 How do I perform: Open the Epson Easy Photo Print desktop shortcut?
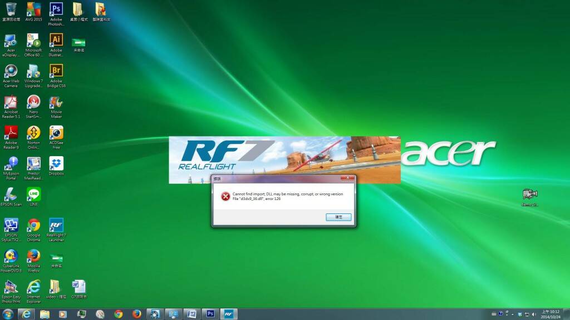coord(11,292)
